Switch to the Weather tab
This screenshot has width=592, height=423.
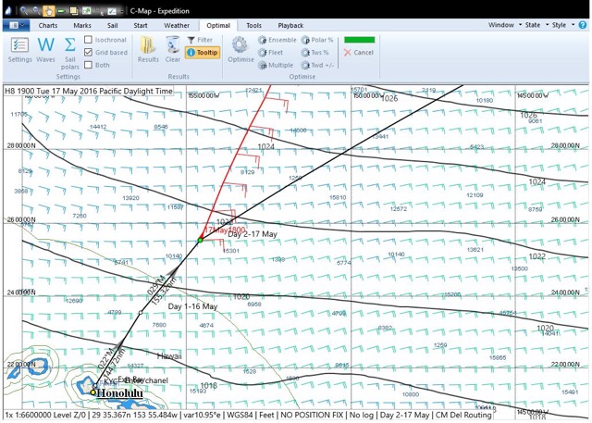pos(177,25)
